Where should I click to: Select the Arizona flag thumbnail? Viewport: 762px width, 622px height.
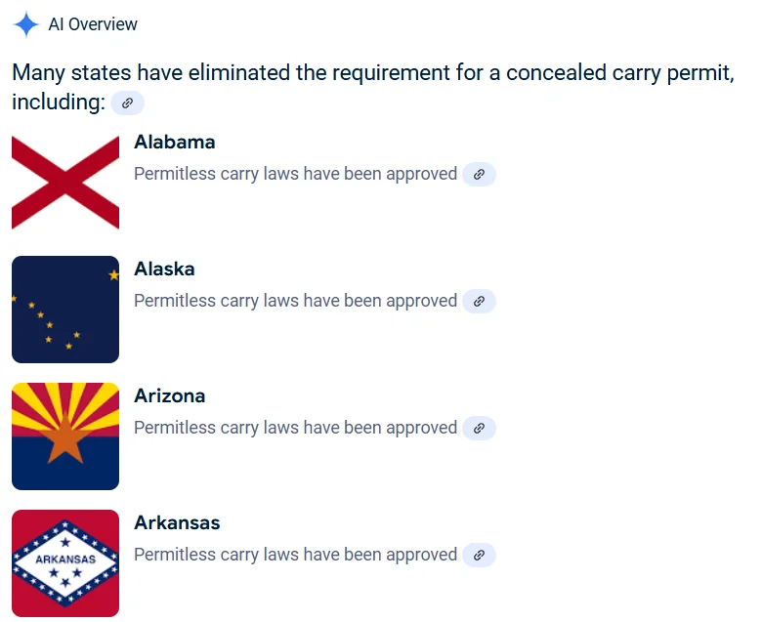point(65,436)
